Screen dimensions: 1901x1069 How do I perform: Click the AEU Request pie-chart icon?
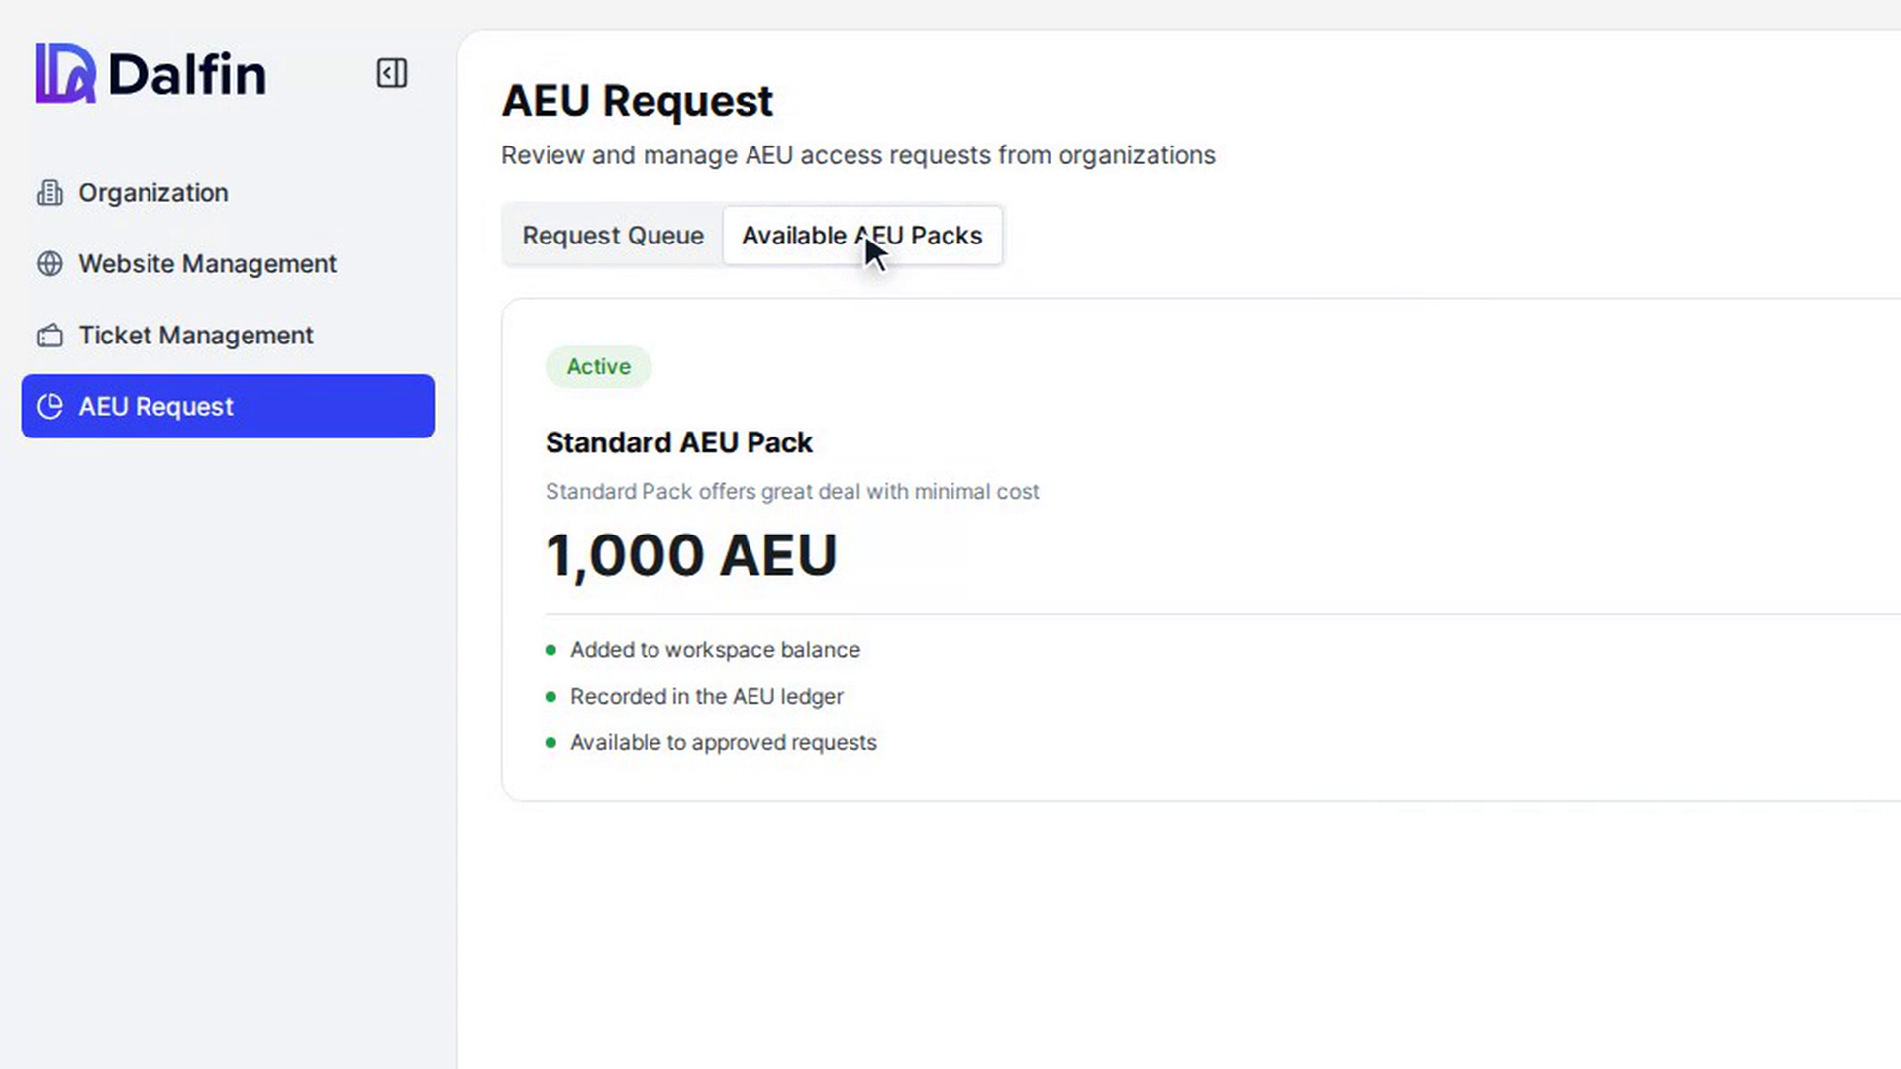tap(50, 407)
